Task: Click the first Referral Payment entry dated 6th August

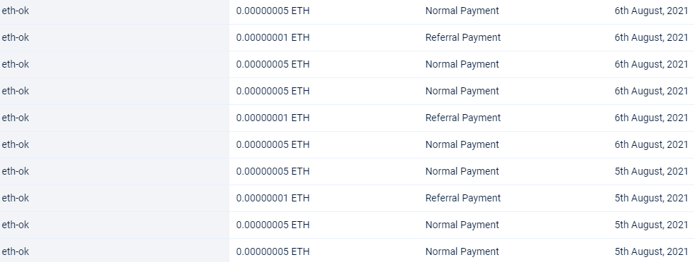Action: click(x=463, y=37)
